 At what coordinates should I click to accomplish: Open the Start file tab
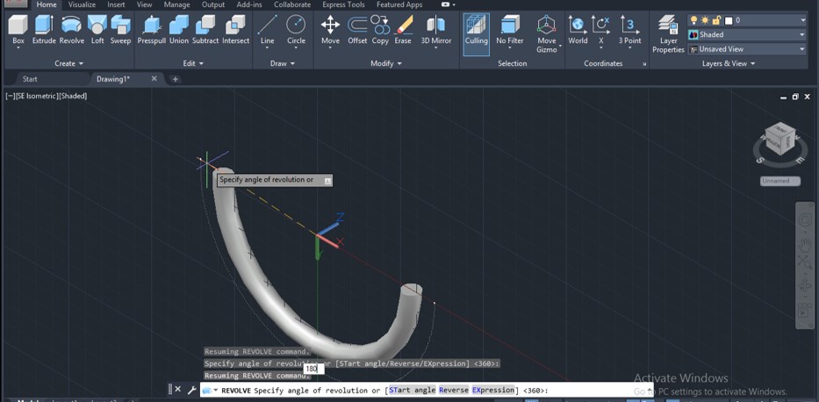pos(30,79)
